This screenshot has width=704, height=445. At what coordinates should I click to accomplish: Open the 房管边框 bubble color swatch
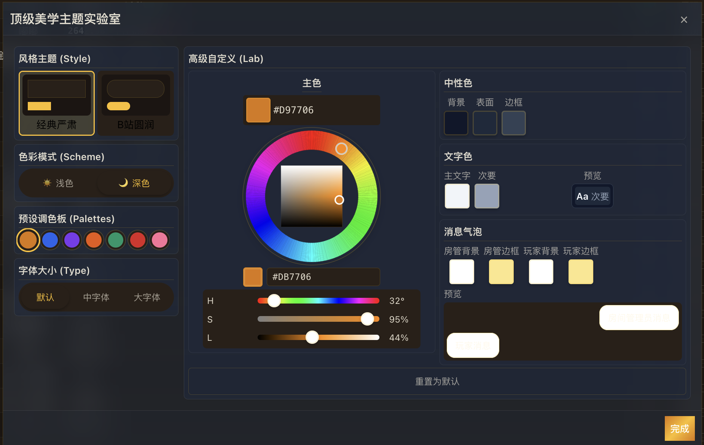[x=501, y=272]
